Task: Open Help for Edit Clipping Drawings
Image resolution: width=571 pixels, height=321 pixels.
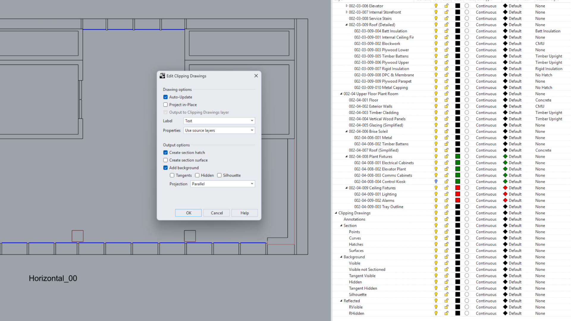Action: click(x=244, y=213)
